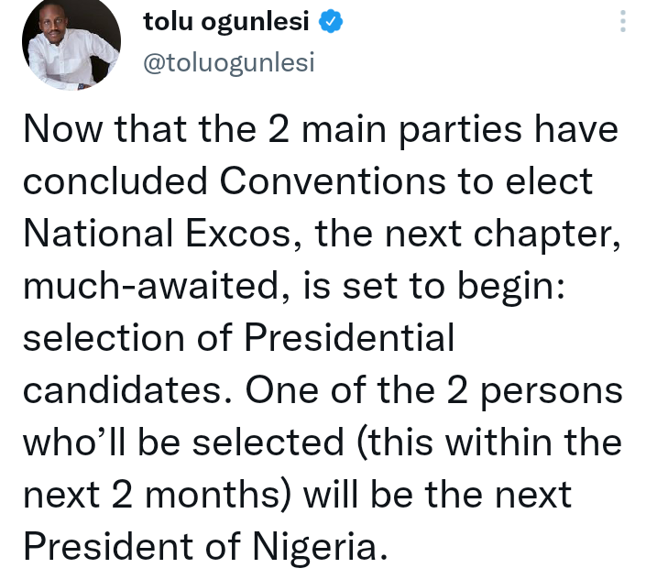Click the word selection in the tweet
Image resolution: width=657 pixels, height=579 pixels.
(x=104, y=338)
